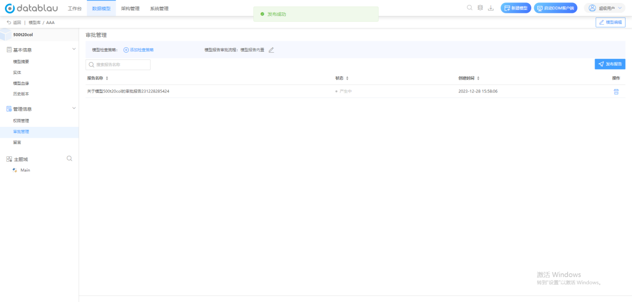Focus the 搜索报告名称 search field
632x302 pixels.
coord(118,65)
